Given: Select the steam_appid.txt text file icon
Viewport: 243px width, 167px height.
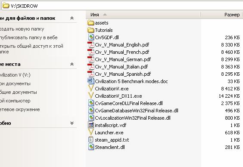Looking at the screenshot, I should coord(91,140).
